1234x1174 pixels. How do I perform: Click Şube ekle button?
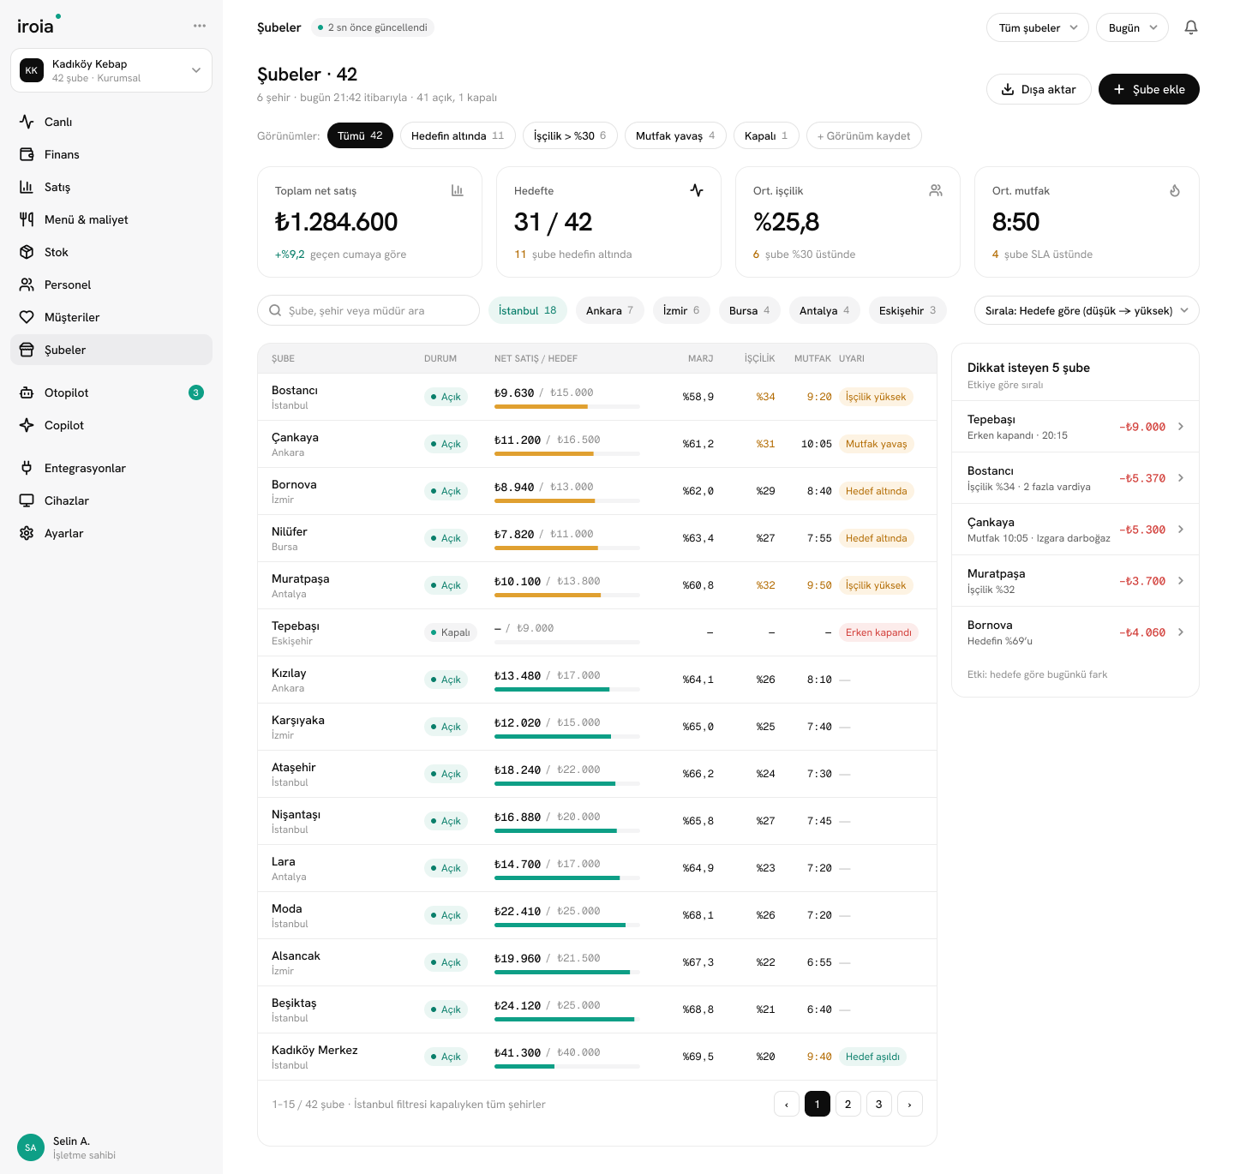point(1149,89)
